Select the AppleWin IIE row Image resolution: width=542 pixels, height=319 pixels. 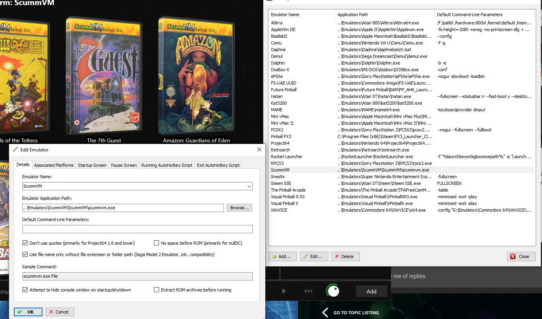(x=401, y=30)
